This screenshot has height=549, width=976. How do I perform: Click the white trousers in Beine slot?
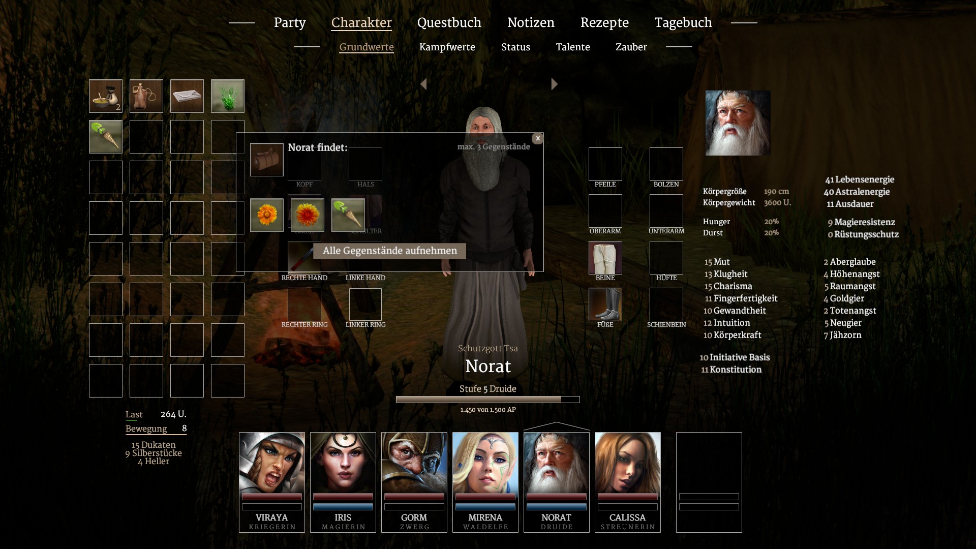(x=605, y=258)
